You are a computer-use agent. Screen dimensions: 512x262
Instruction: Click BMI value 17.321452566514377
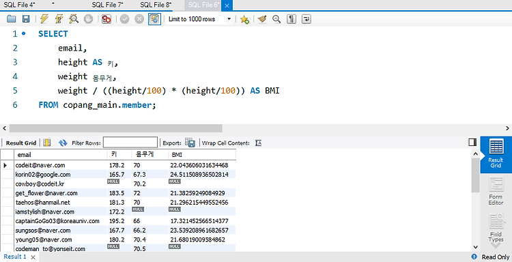tap(199, 221)
